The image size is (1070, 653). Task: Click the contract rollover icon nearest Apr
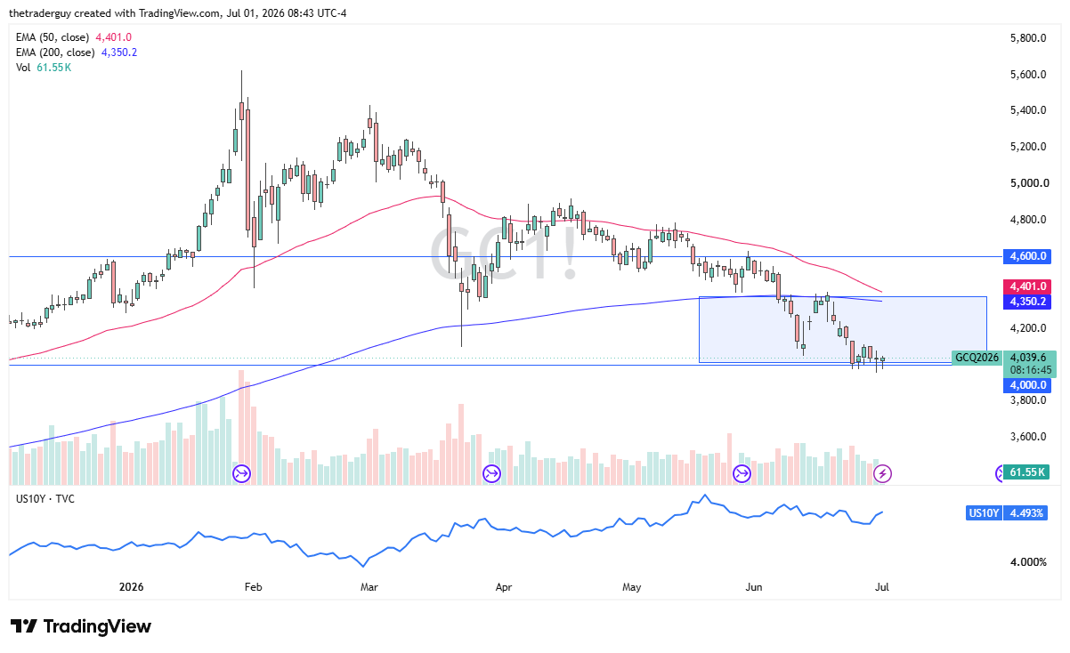[x=491, y=473]
